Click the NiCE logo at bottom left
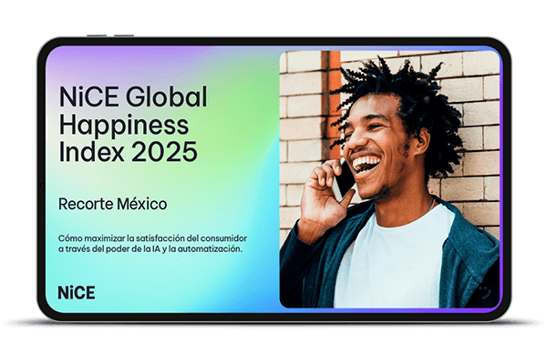The width and height of the screenshot is (547, 364). [77, 293]
